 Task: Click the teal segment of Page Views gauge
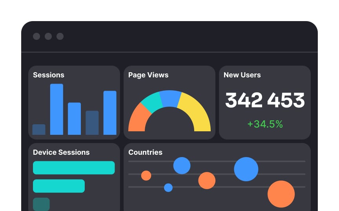[x=152, y=102]
